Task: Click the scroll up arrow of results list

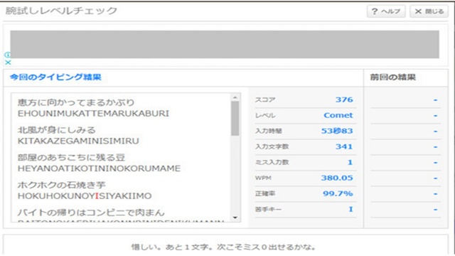Action: 235,97
